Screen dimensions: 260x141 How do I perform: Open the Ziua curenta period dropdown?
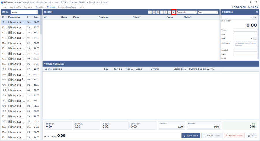point(186,12)
